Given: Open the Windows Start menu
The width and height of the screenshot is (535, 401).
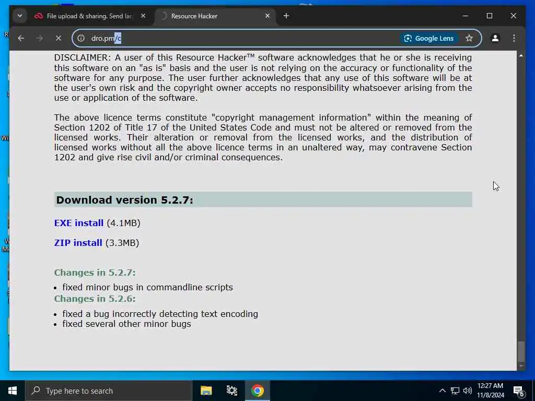Looking at the screenshot, I should click(x=13, y=391).
